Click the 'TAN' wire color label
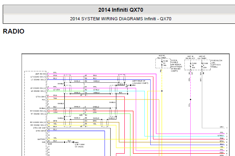The width and height of the screenshot is (235, 156). click(x=55, y=98)
